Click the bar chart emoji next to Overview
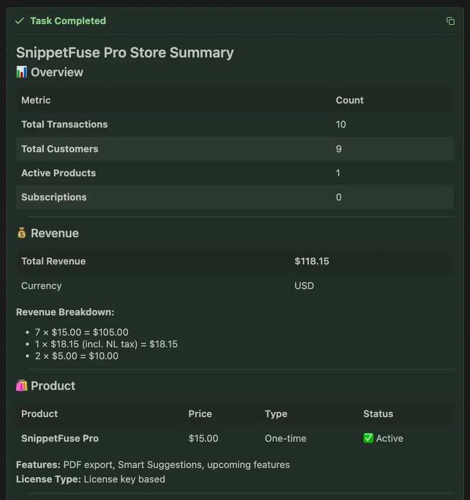Viewport: 470px width, 500px height. (x=22, y=72)
